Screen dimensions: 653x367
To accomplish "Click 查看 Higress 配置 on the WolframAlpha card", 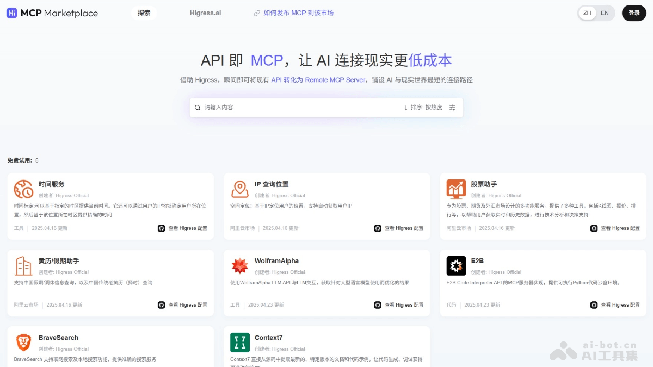I will tap(403, 304).
